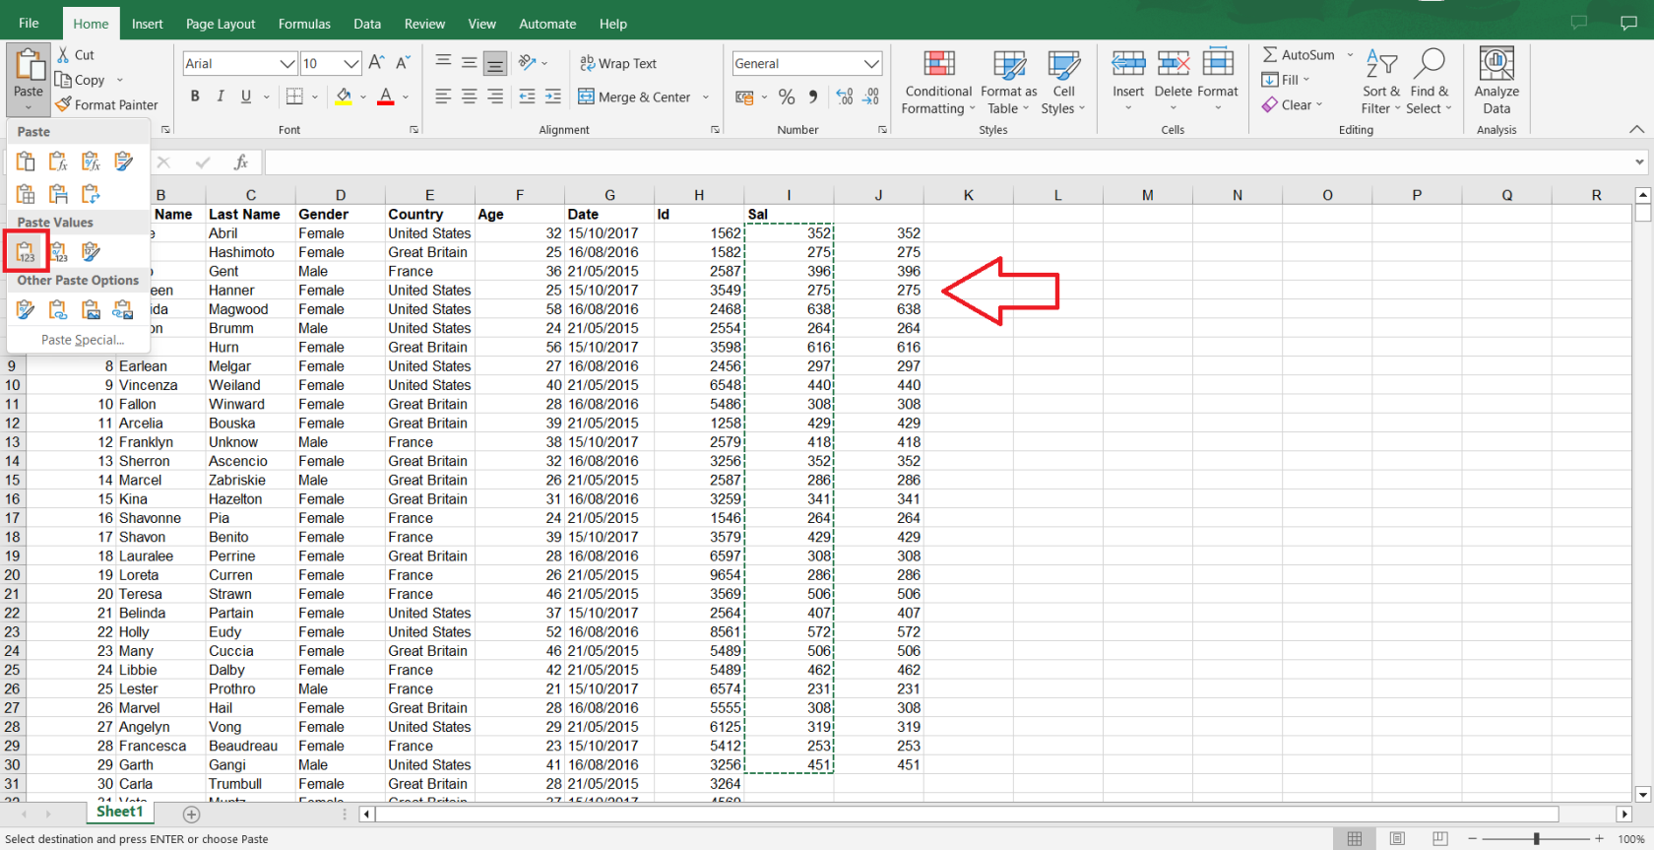Viewport: 1654px width, 850px height.
Task: Click the Formatting paste option icon
Action: click(26, 310)
